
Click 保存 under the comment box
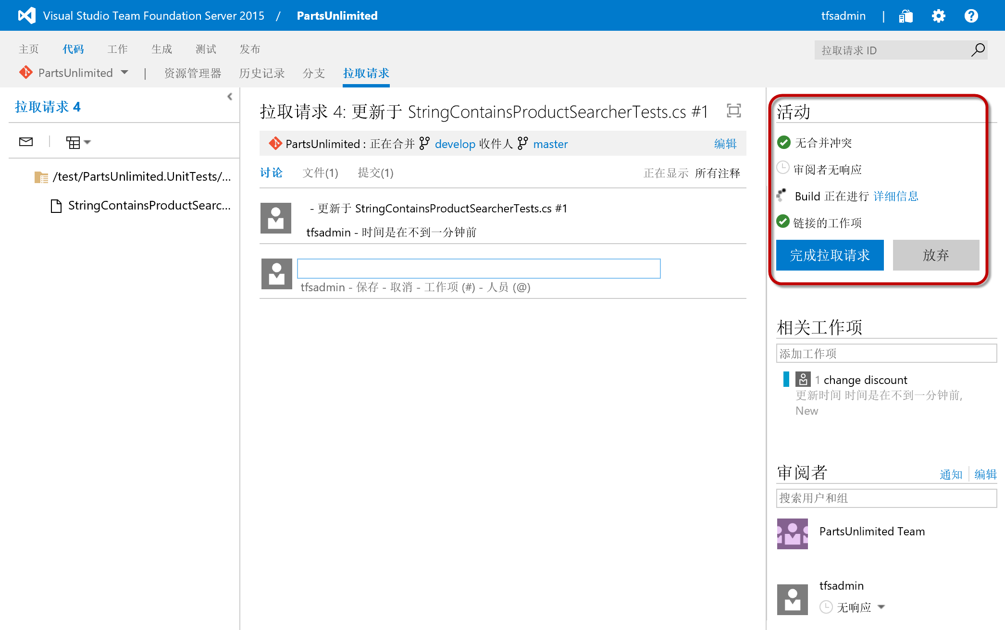click(368, 287)
